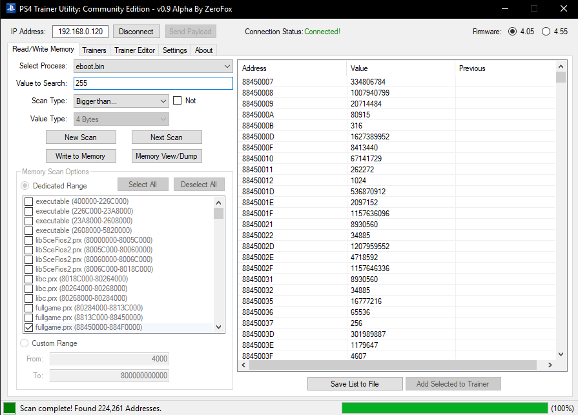Check fullgame.prx (80284000-8813C000) range
Viewport: 578px width, 415px height.
pyautogui.click(x=29, y=309)
